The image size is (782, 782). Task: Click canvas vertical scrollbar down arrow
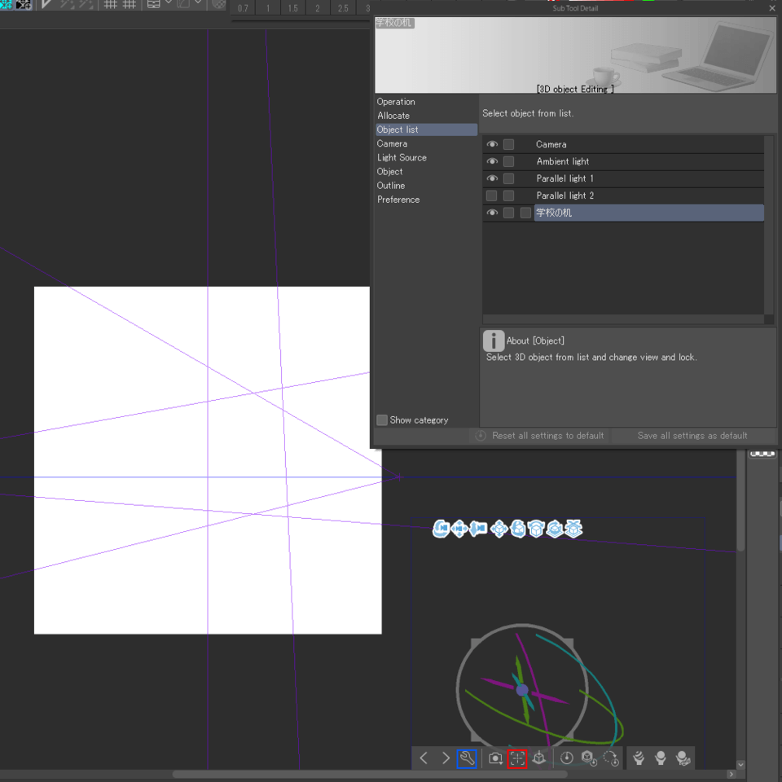point(740,765)
